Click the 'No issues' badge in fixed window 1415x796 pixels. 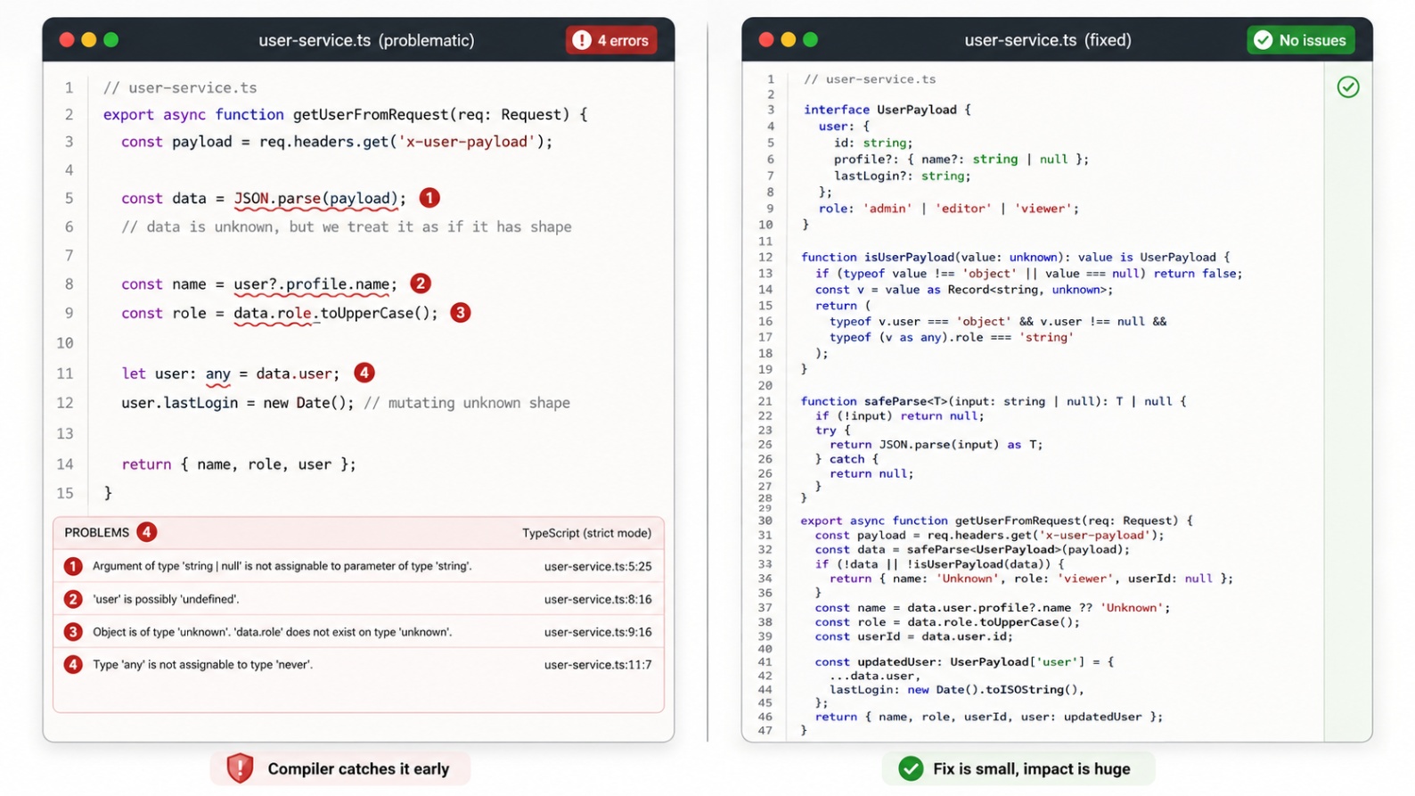pyautogui.click(x=1301, y=40)
